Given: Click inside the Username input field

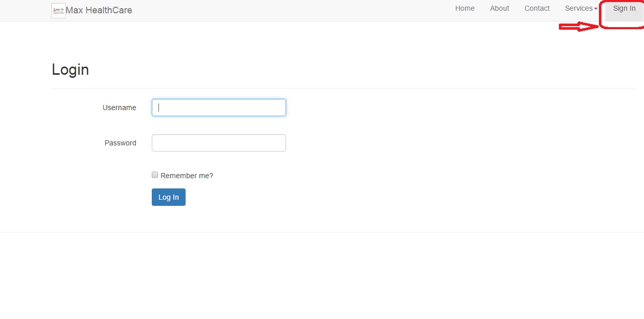Looking at the screenshot, I should (218, 108).
